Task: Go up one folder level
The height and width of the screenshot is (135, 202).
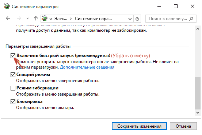Action: point(36,18)
